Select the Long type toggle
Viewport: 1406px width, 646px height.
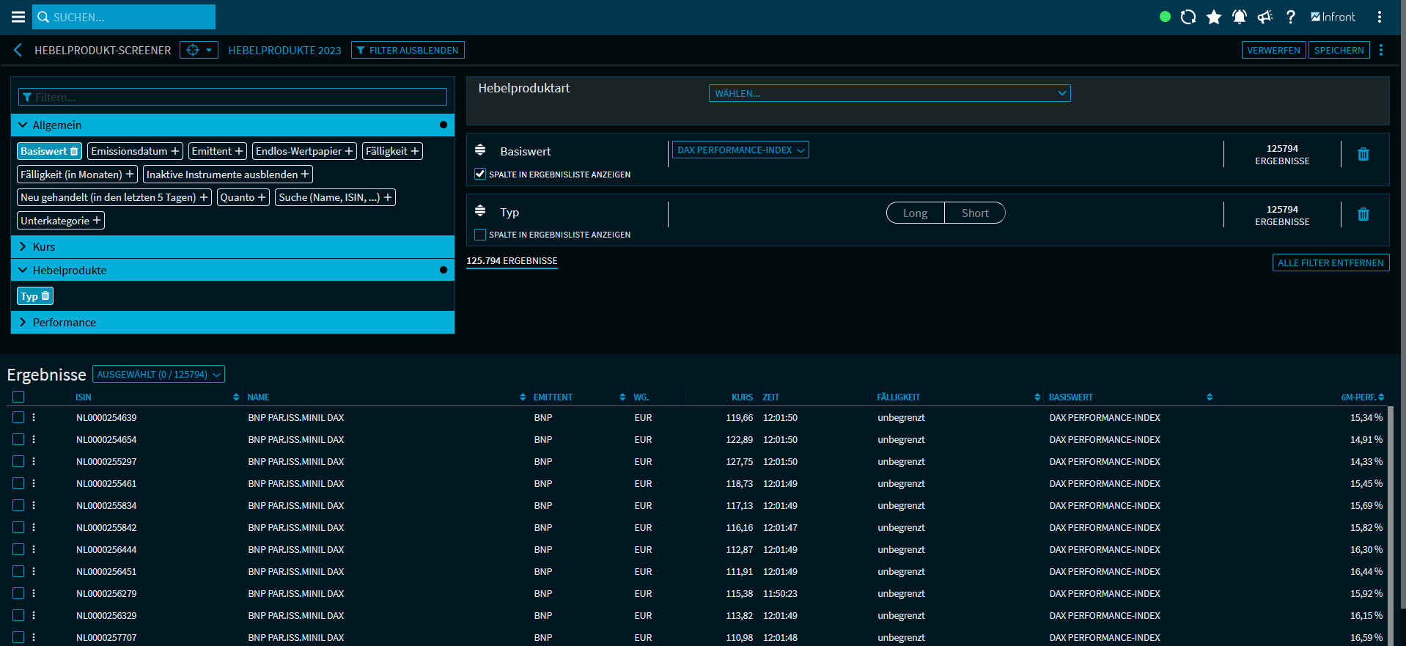[x=915, y=213]
